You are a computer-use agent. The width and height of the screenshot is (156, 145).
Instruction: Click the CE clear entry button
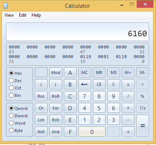tap(99, 84)
